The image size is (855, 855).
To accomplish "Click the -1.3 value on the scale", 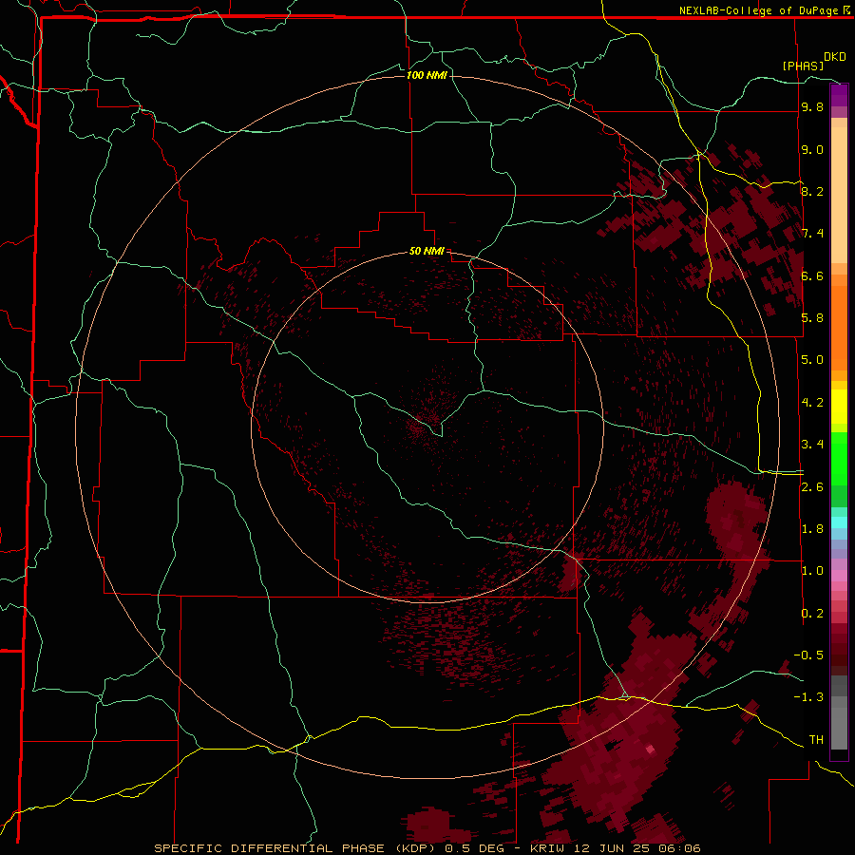I will [x=808, y=697].
